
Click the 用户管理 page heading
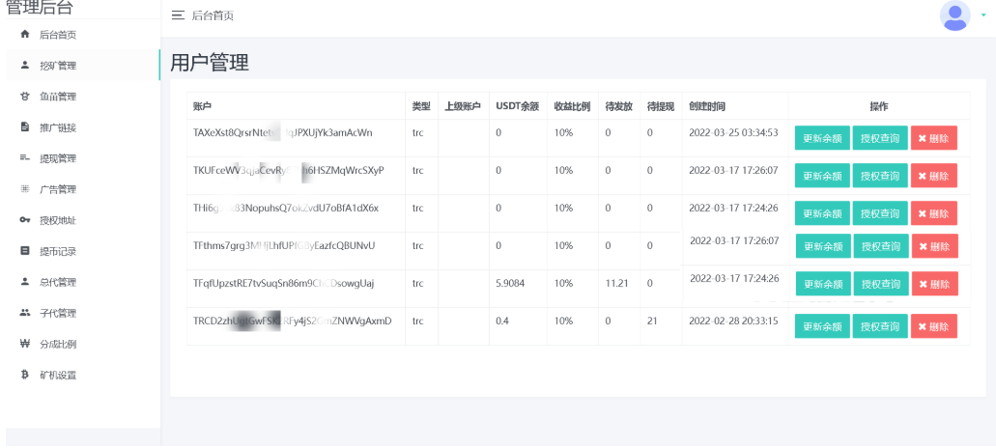210,63
